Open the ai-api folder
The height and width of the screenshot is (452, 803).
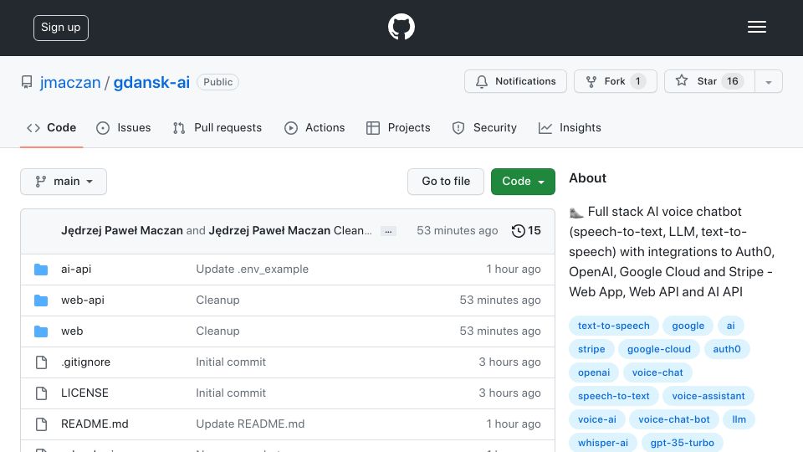[76, 269]
